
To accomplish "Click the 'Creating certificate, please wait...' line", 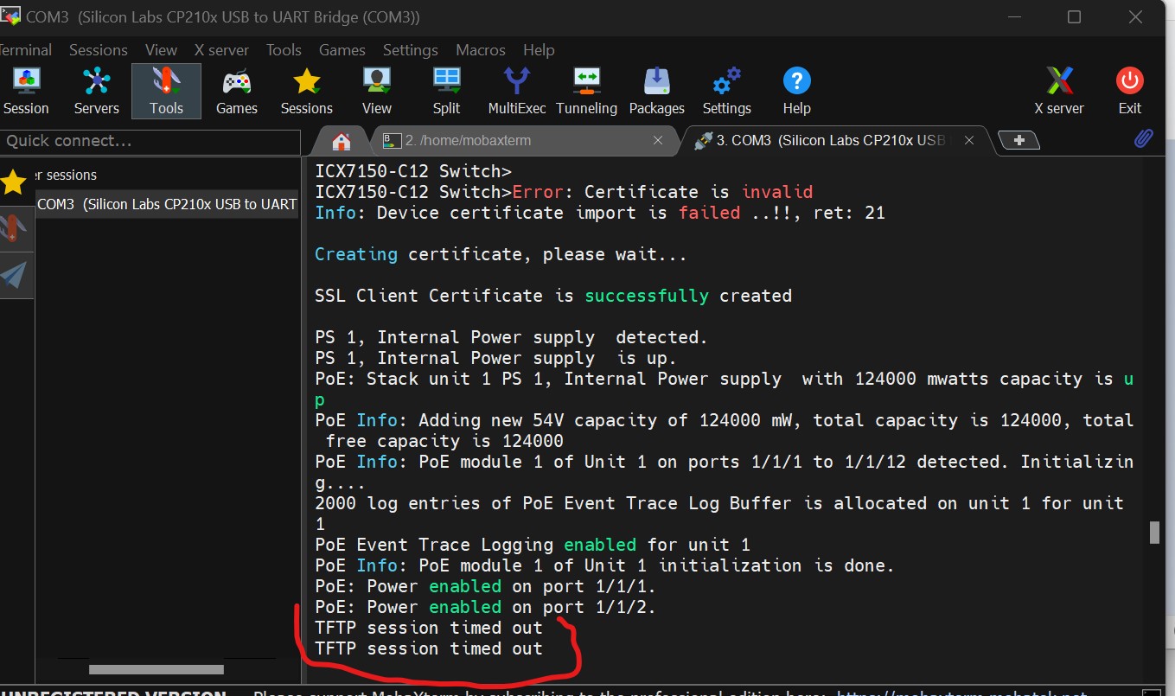I will 501,254.
